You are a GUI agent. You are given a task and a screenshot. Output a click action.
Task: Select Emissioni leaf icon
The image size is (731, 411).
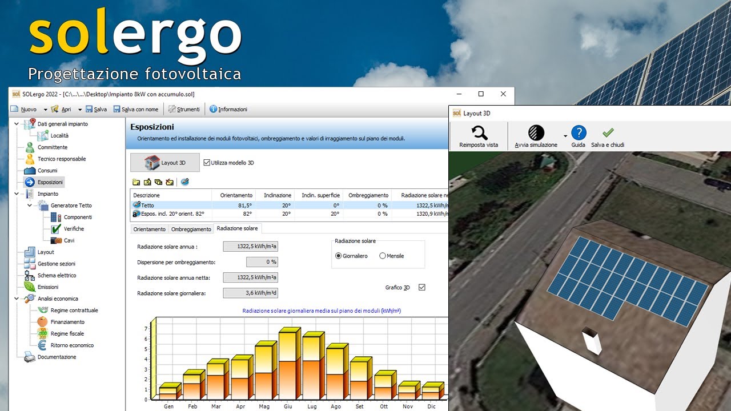(30, 287)
